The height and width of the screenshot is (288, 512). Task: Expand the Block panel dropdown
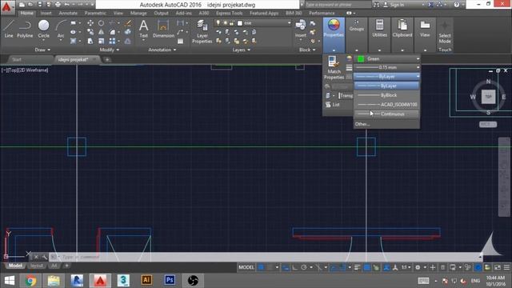pyautogui.click(x=307, y=50)
